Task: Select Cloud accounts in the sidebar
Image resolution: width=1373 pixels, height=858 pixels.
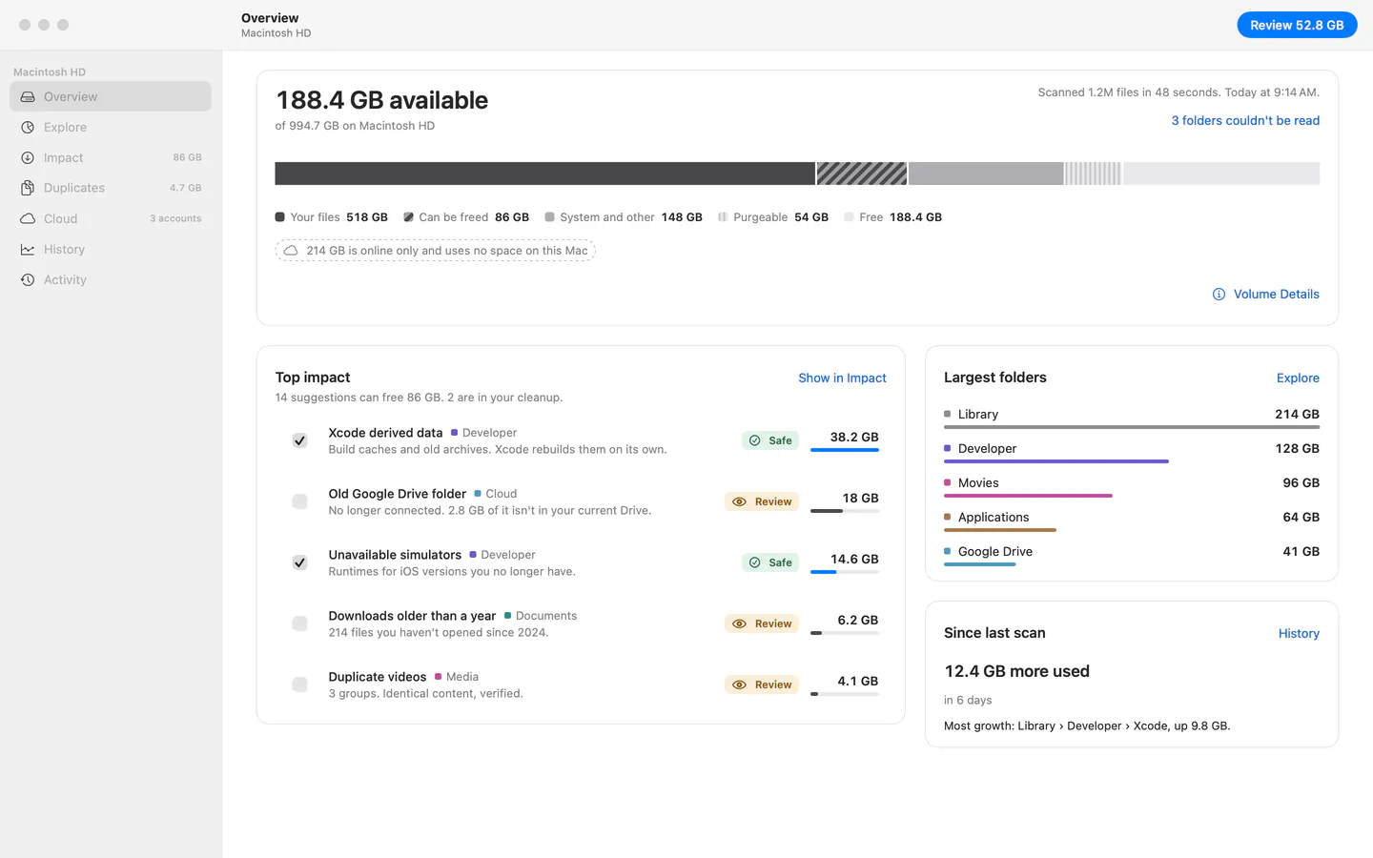Action: (x=111, y=218)
